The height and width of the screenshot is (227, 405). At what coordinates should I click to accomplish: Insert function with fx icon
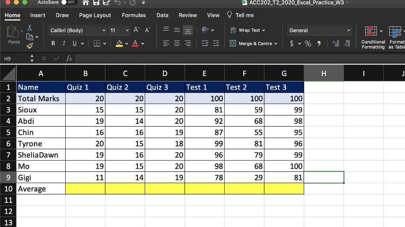point(69,59)
